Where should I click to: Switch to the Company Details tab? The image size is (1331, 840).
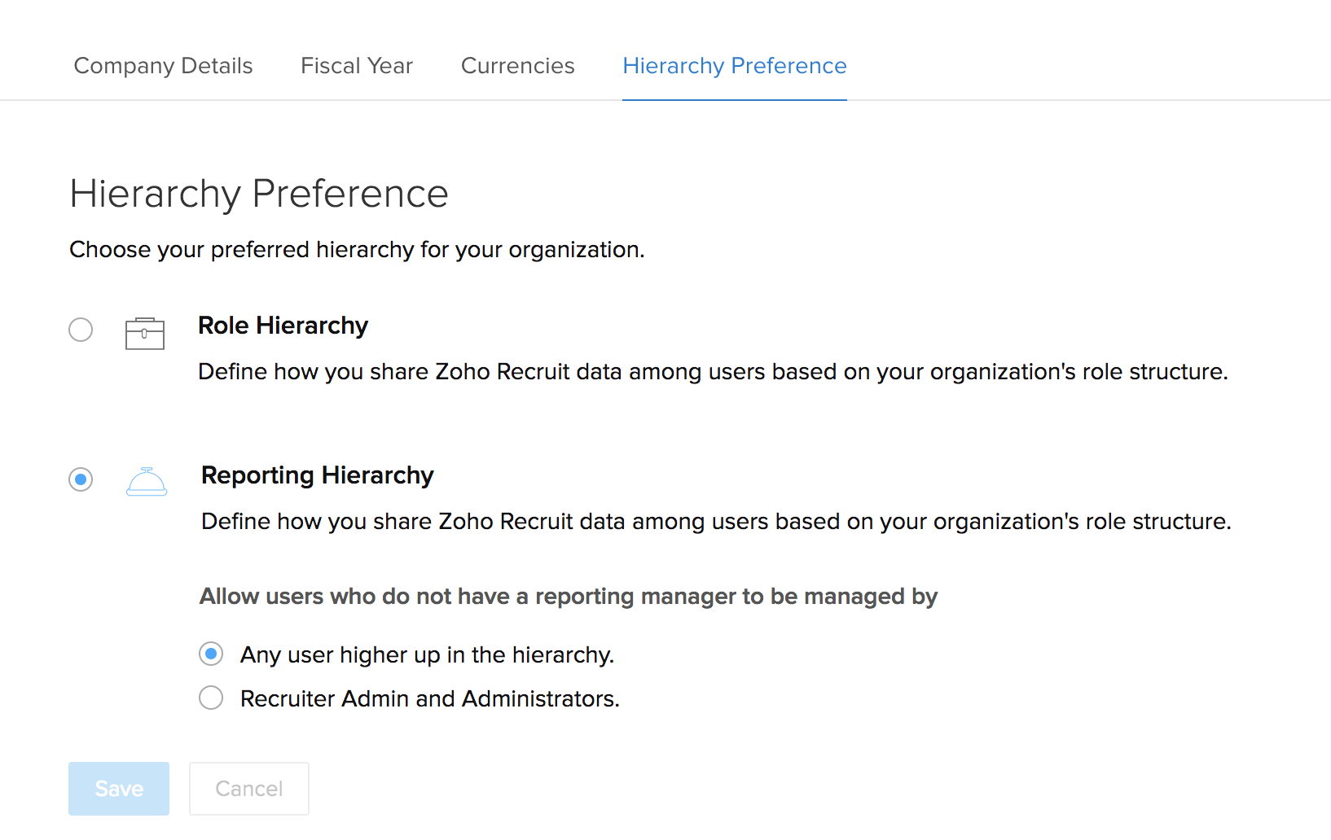click(x=163, y=66)
